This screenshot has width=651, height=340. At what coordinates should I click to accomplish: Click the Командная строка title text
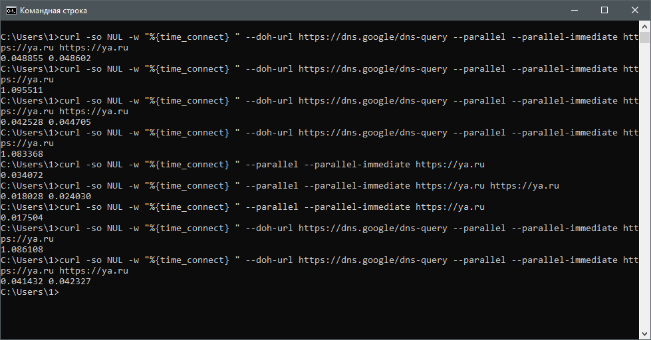point(54,11)
